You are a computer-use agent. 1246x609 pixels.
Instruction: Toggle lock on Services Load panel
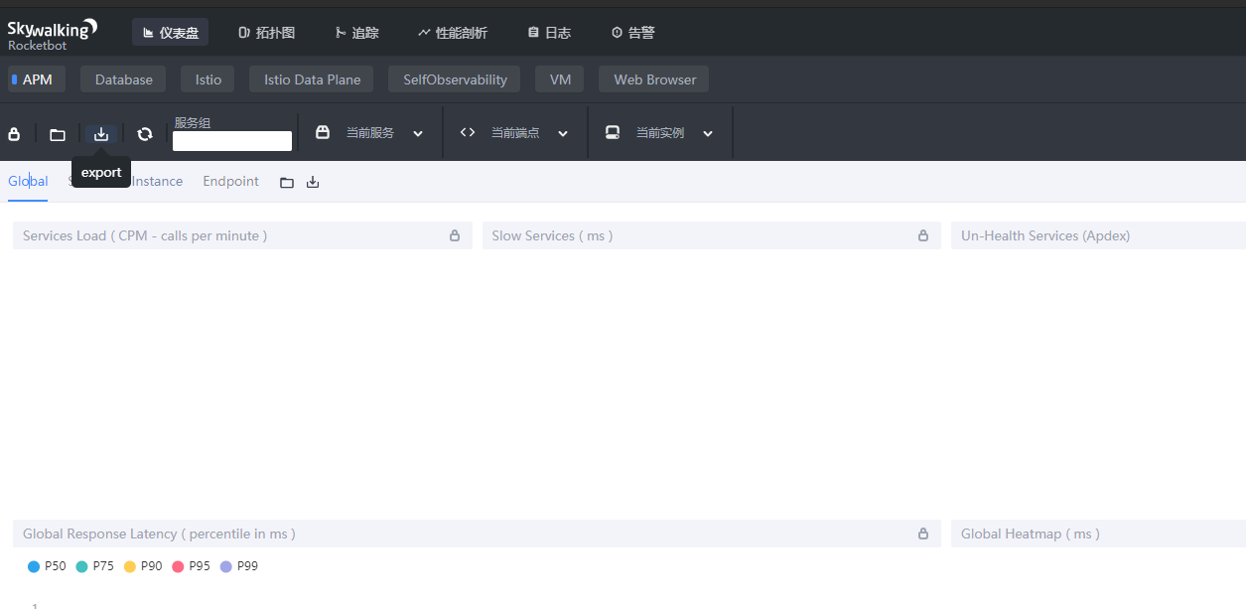click(455, 235)
